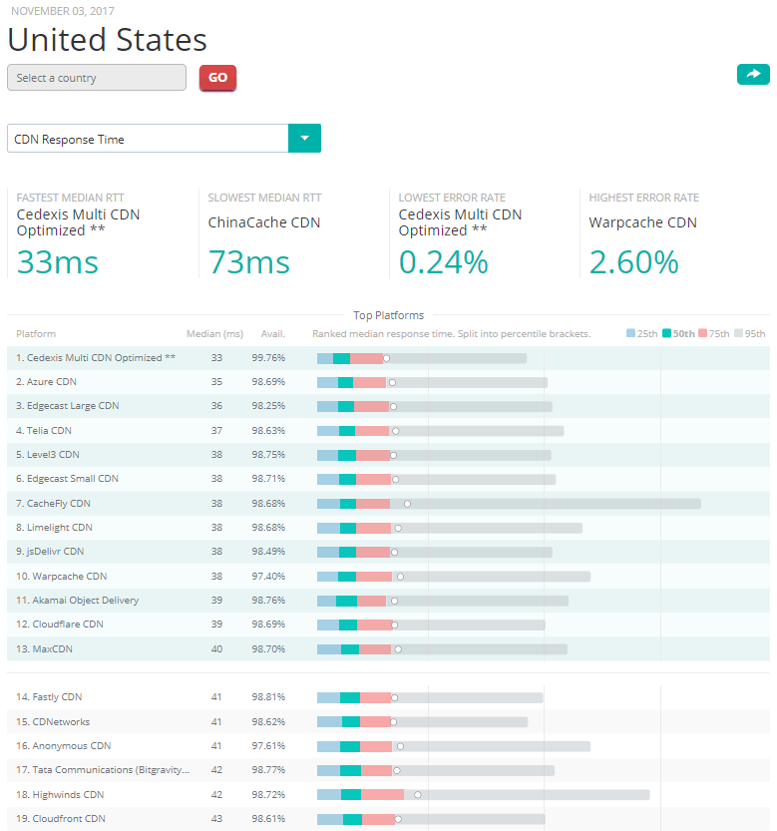
Task: Click the 95th percentile legend swatch
Action: pos(739,333)
